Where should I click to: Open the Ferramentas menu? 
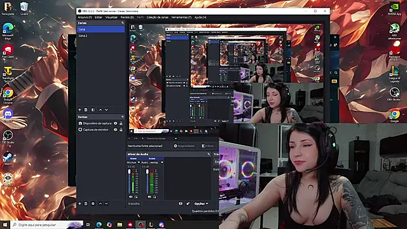[x=181, y=17]
